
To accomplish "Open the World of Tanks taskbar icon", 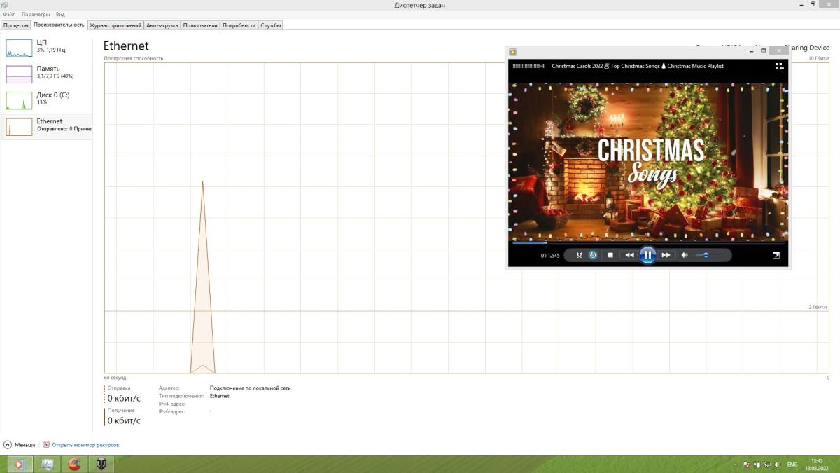I will [101, 465].
